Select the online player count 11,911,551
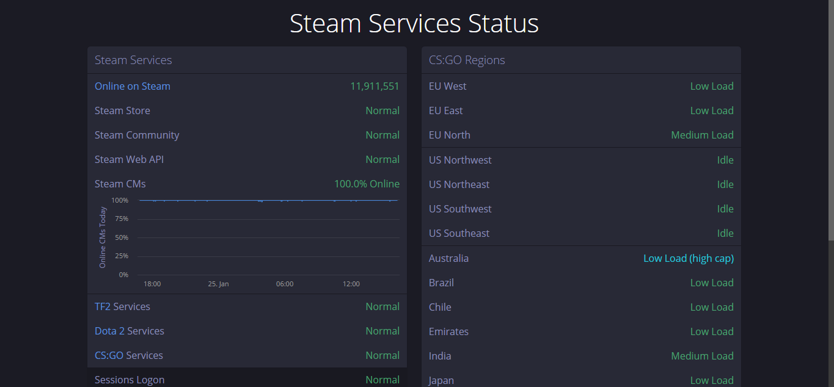This screenshot has height=387, width=834. [x=375, y=86]
